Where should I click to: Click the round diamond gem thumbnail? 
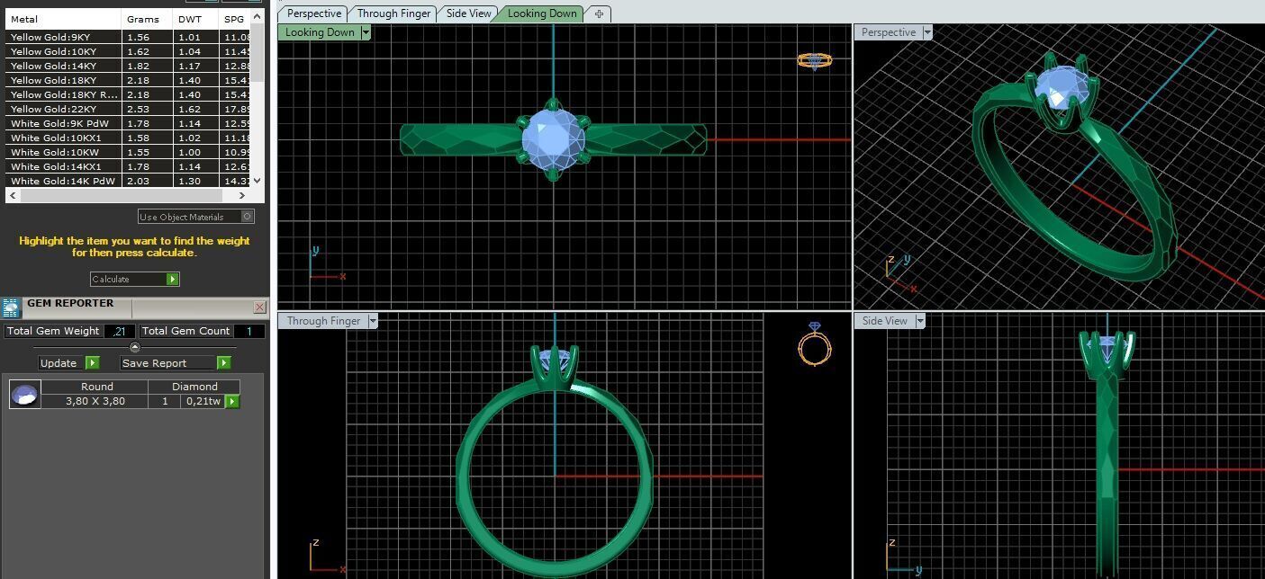tap(24, 395)
